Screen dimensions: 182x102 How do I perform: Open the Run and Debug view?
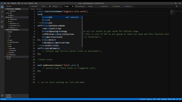click(2, 22)
